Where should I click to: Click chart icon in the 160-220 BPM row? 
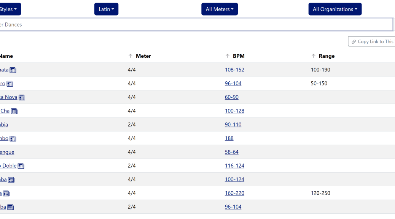[x=6, y=194]
